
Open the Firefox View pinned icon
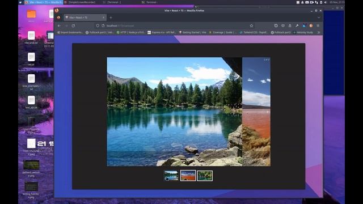coord(58,18)
